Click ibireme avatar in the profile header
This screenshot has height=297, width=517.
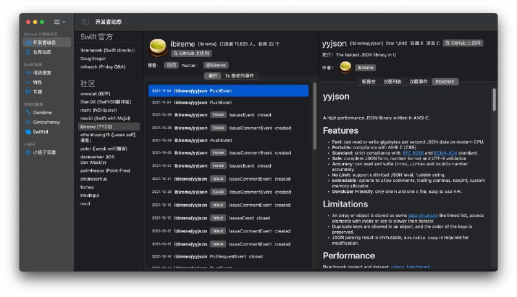click(x=158, y=47)
